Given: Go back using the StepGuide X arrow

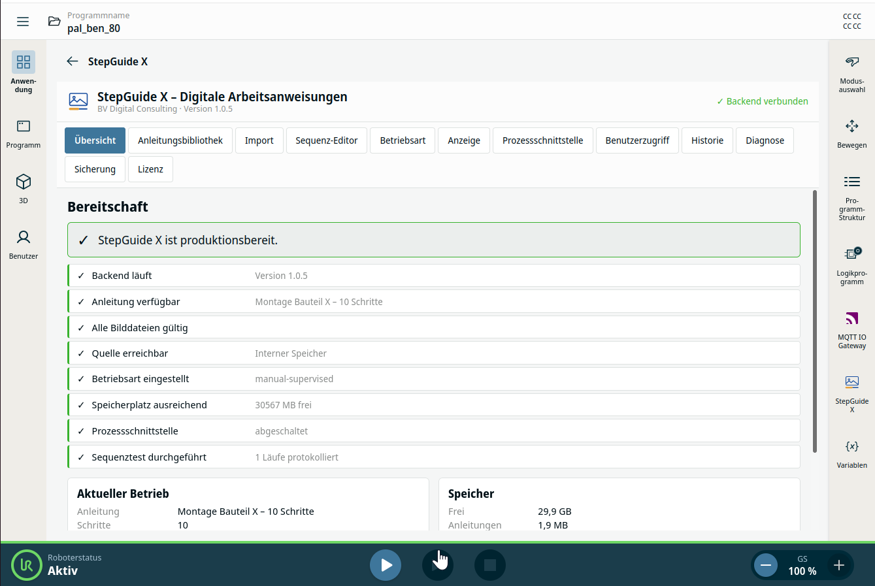Looking at the screenshot, I should (x=73, y=61).
